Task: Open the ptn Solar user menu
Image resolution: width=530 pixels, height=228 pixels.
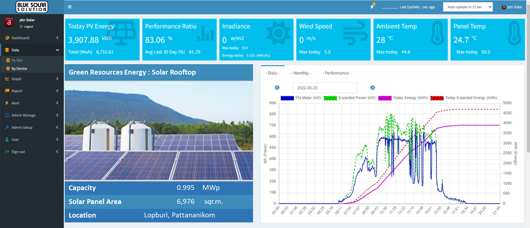Action: [512, 7]
